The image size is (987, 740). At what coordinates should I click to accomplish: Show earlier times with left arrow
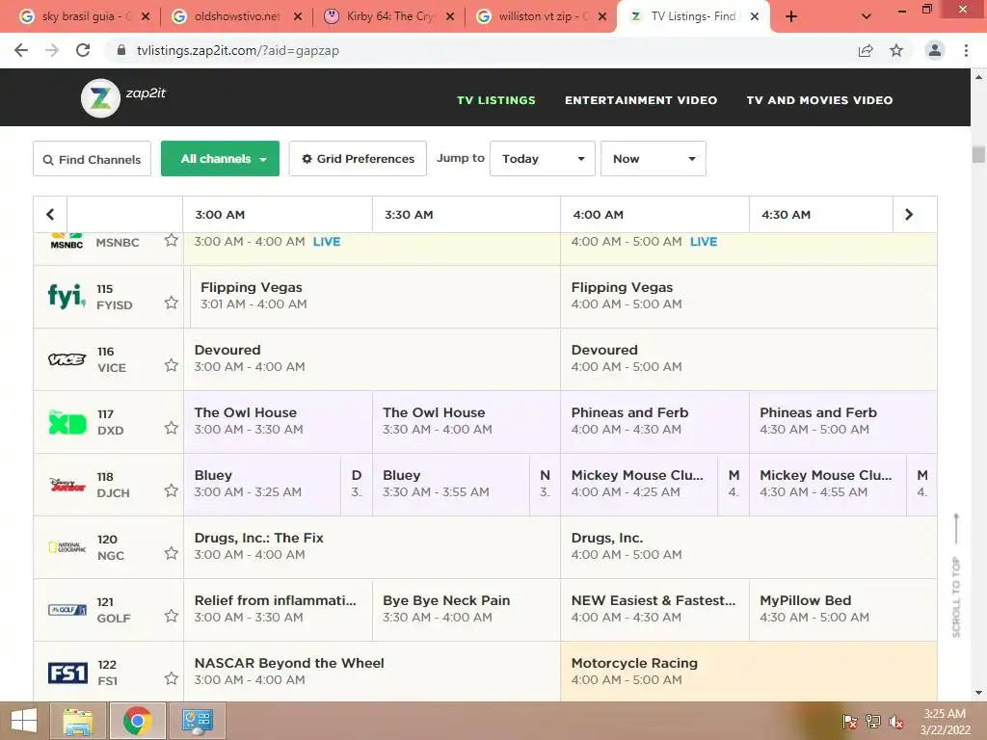coord(50,215)
